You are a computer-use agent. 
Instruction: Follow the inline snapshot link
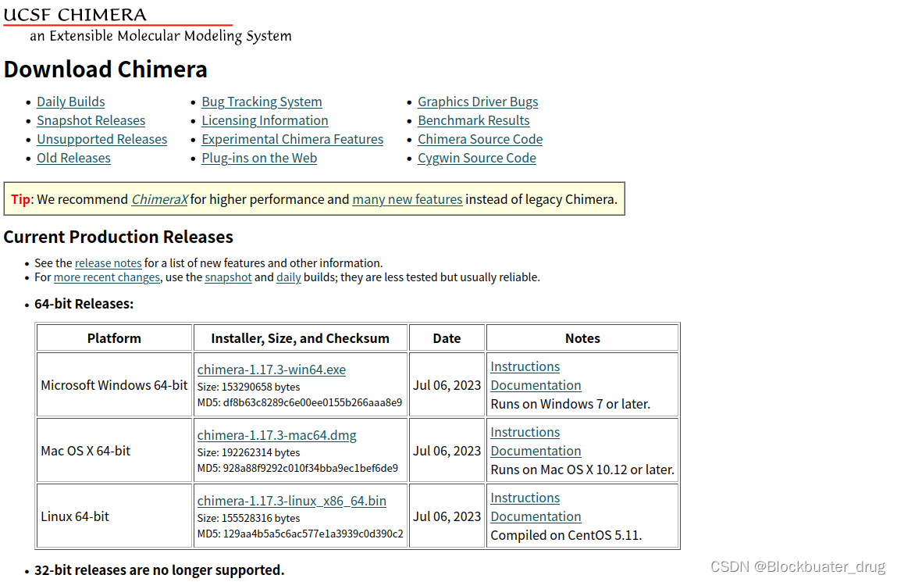(228, 277)
